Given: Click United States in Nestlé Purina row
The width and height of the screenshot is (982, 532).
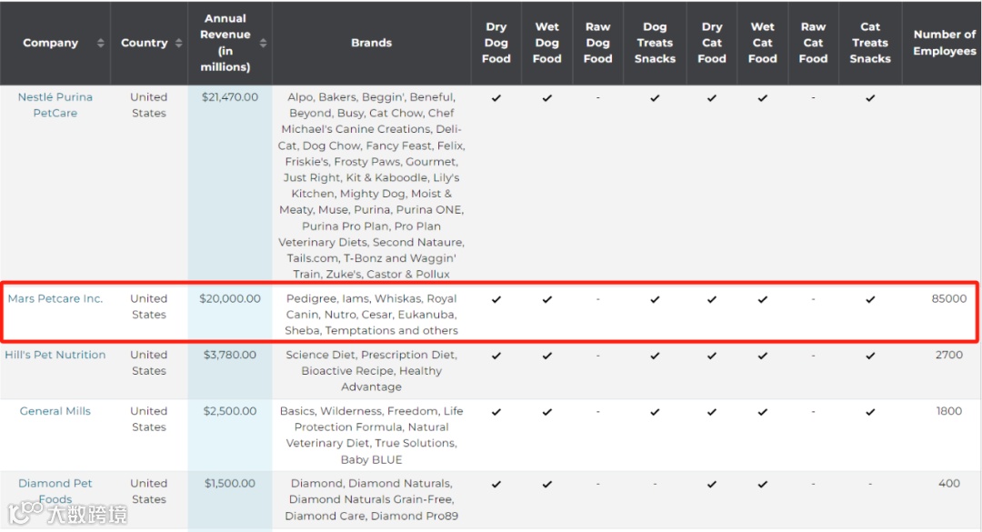Looking at the screenshot, I should pyautogui.click(x=149, y=105).
